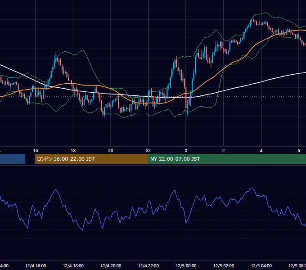Click the 12/4 16:00 date label

(36, 265)
